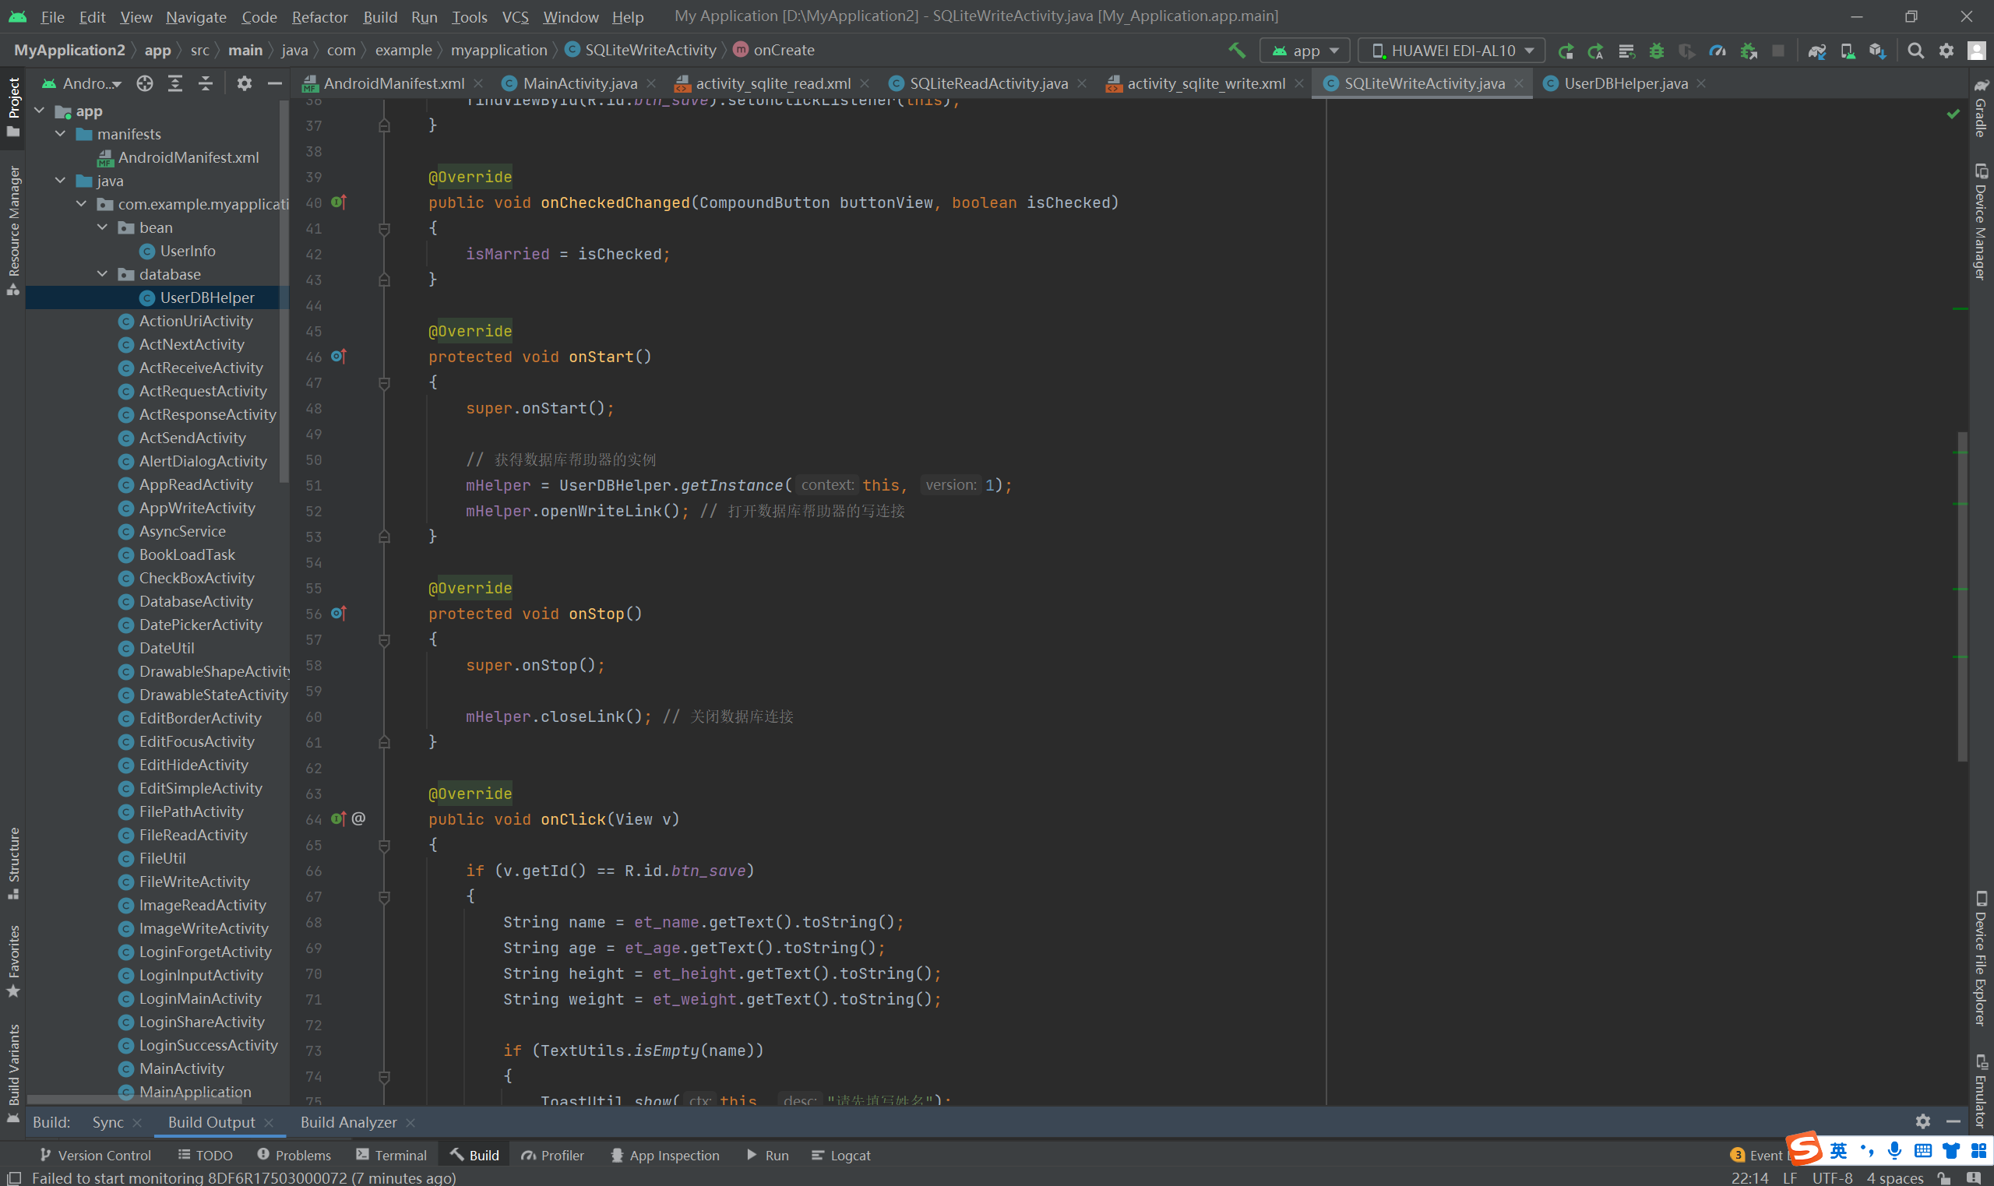Click Select Opened File target icon
Screen dimensions: 1994x1186
[145, 83]
